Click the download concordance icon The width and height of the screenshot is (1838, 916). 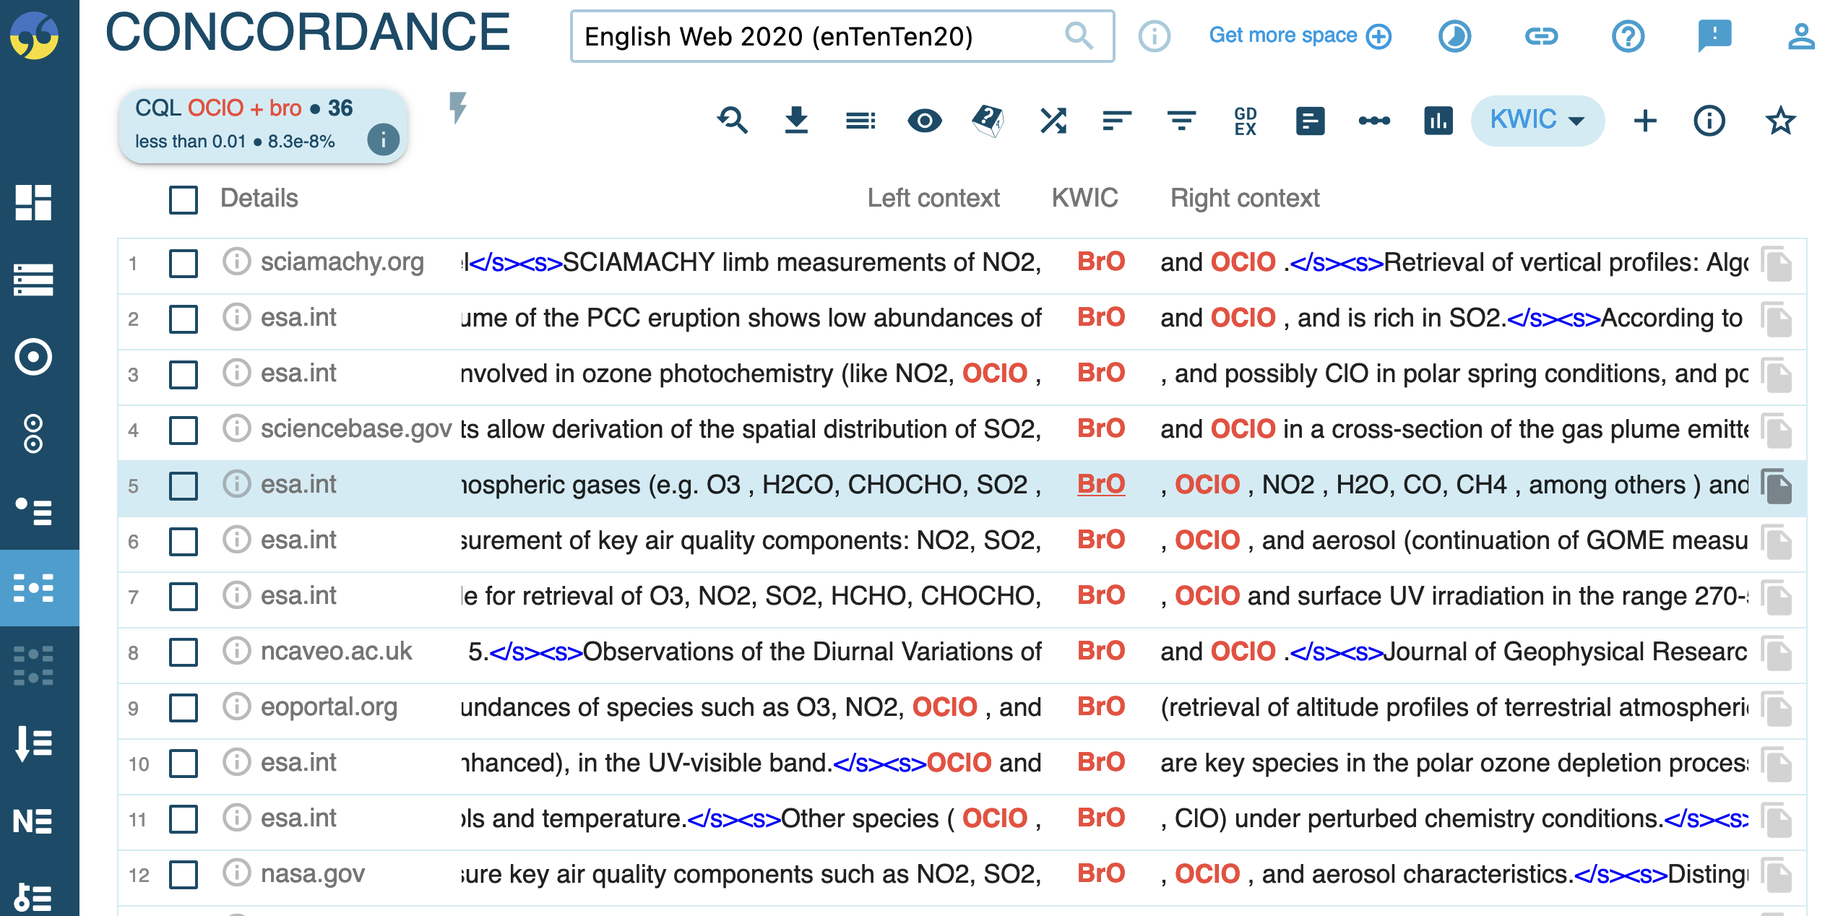pos(796,120)
